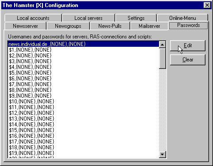Select the $7,{NONE},{NONE} entry
This screenshot has height=166, width=213.
(83, 84)
